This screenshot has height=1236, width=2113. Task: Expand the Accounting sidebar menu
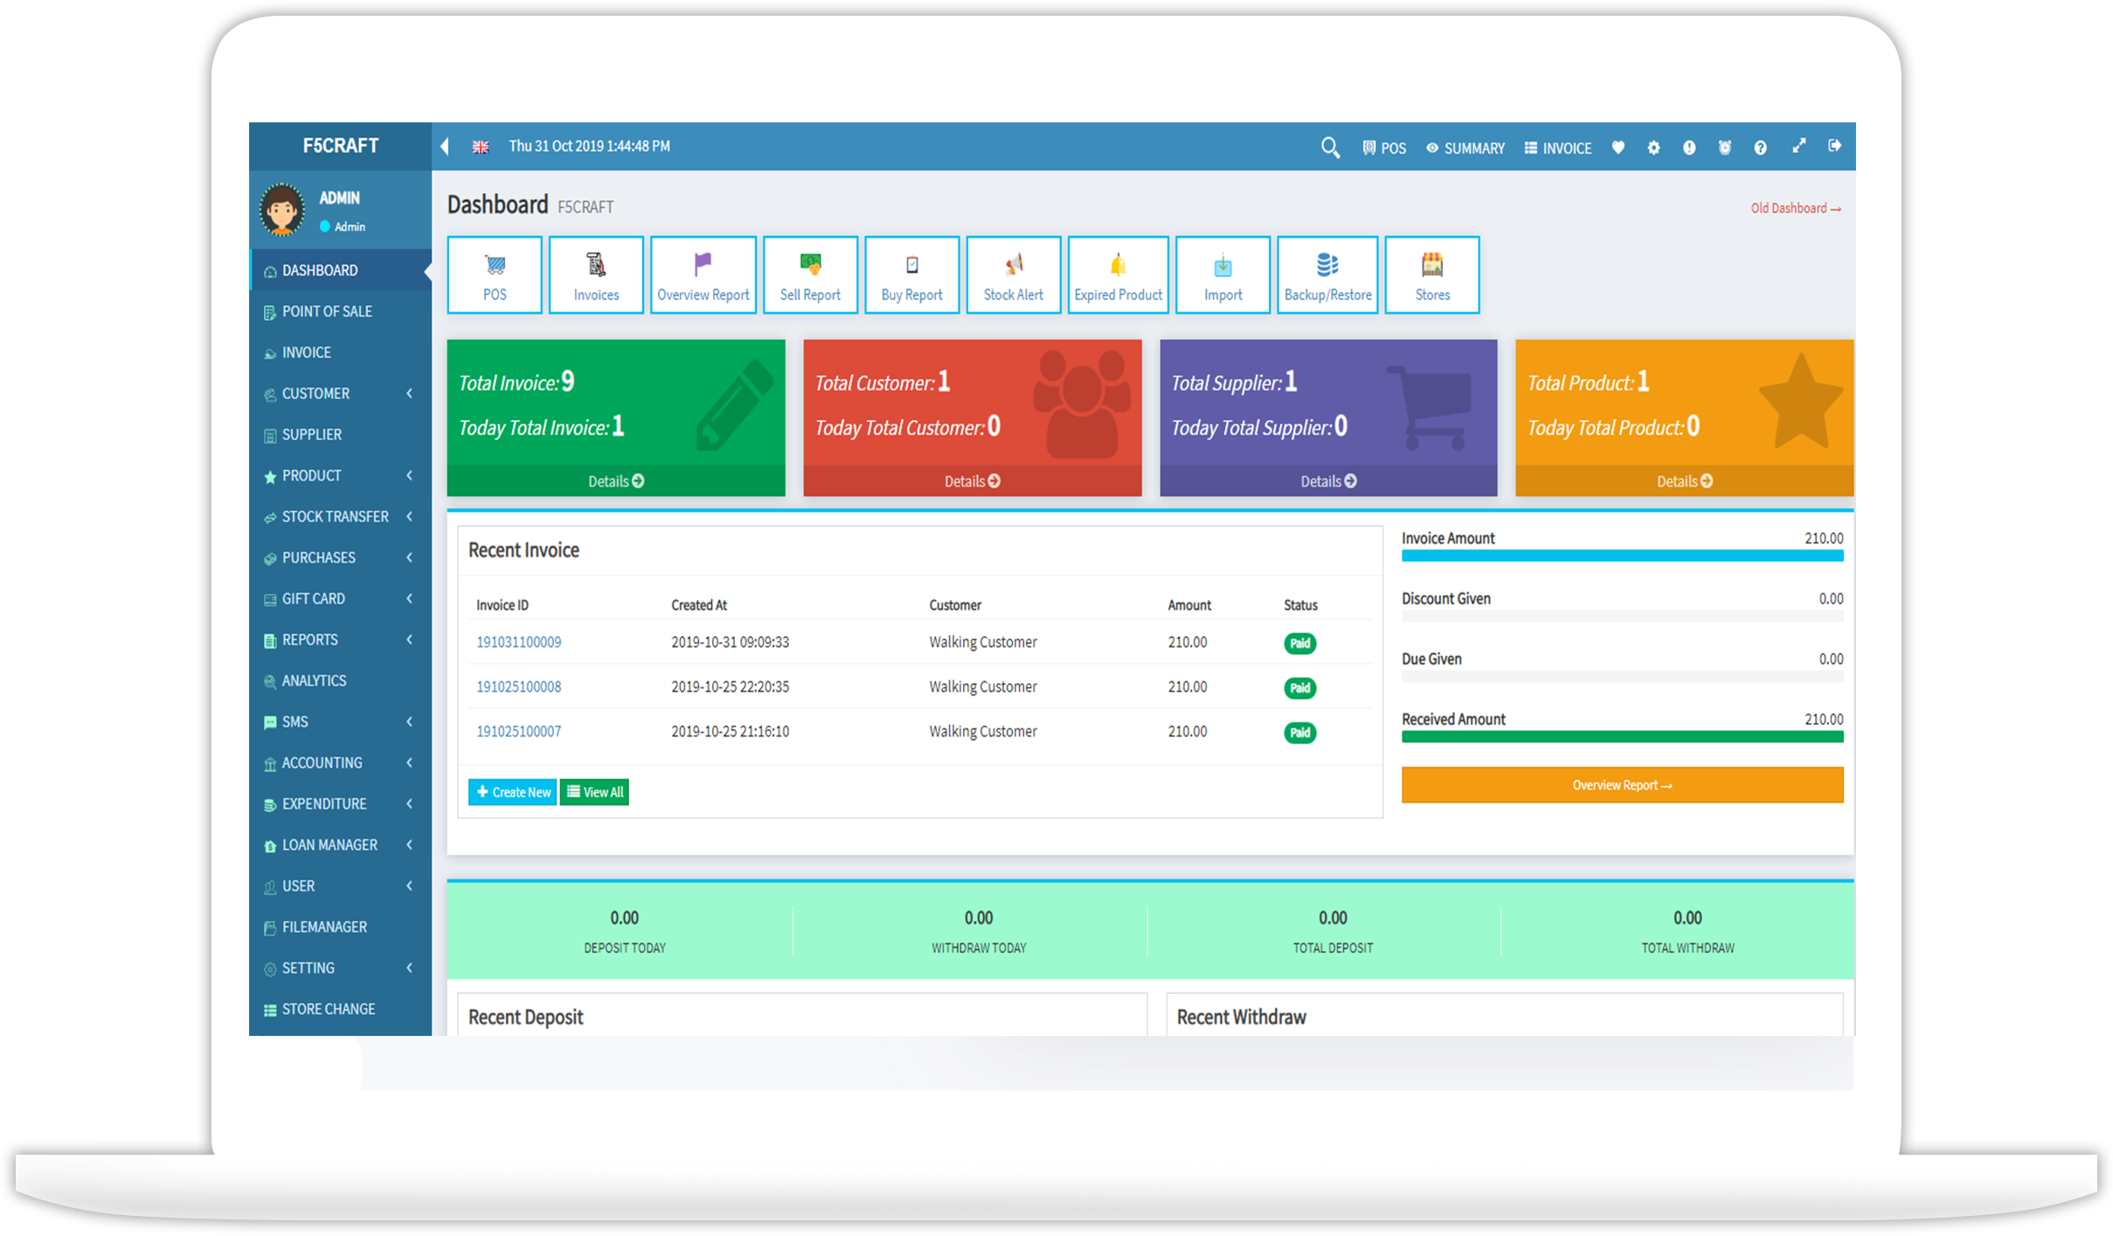[x=340, y=763]
